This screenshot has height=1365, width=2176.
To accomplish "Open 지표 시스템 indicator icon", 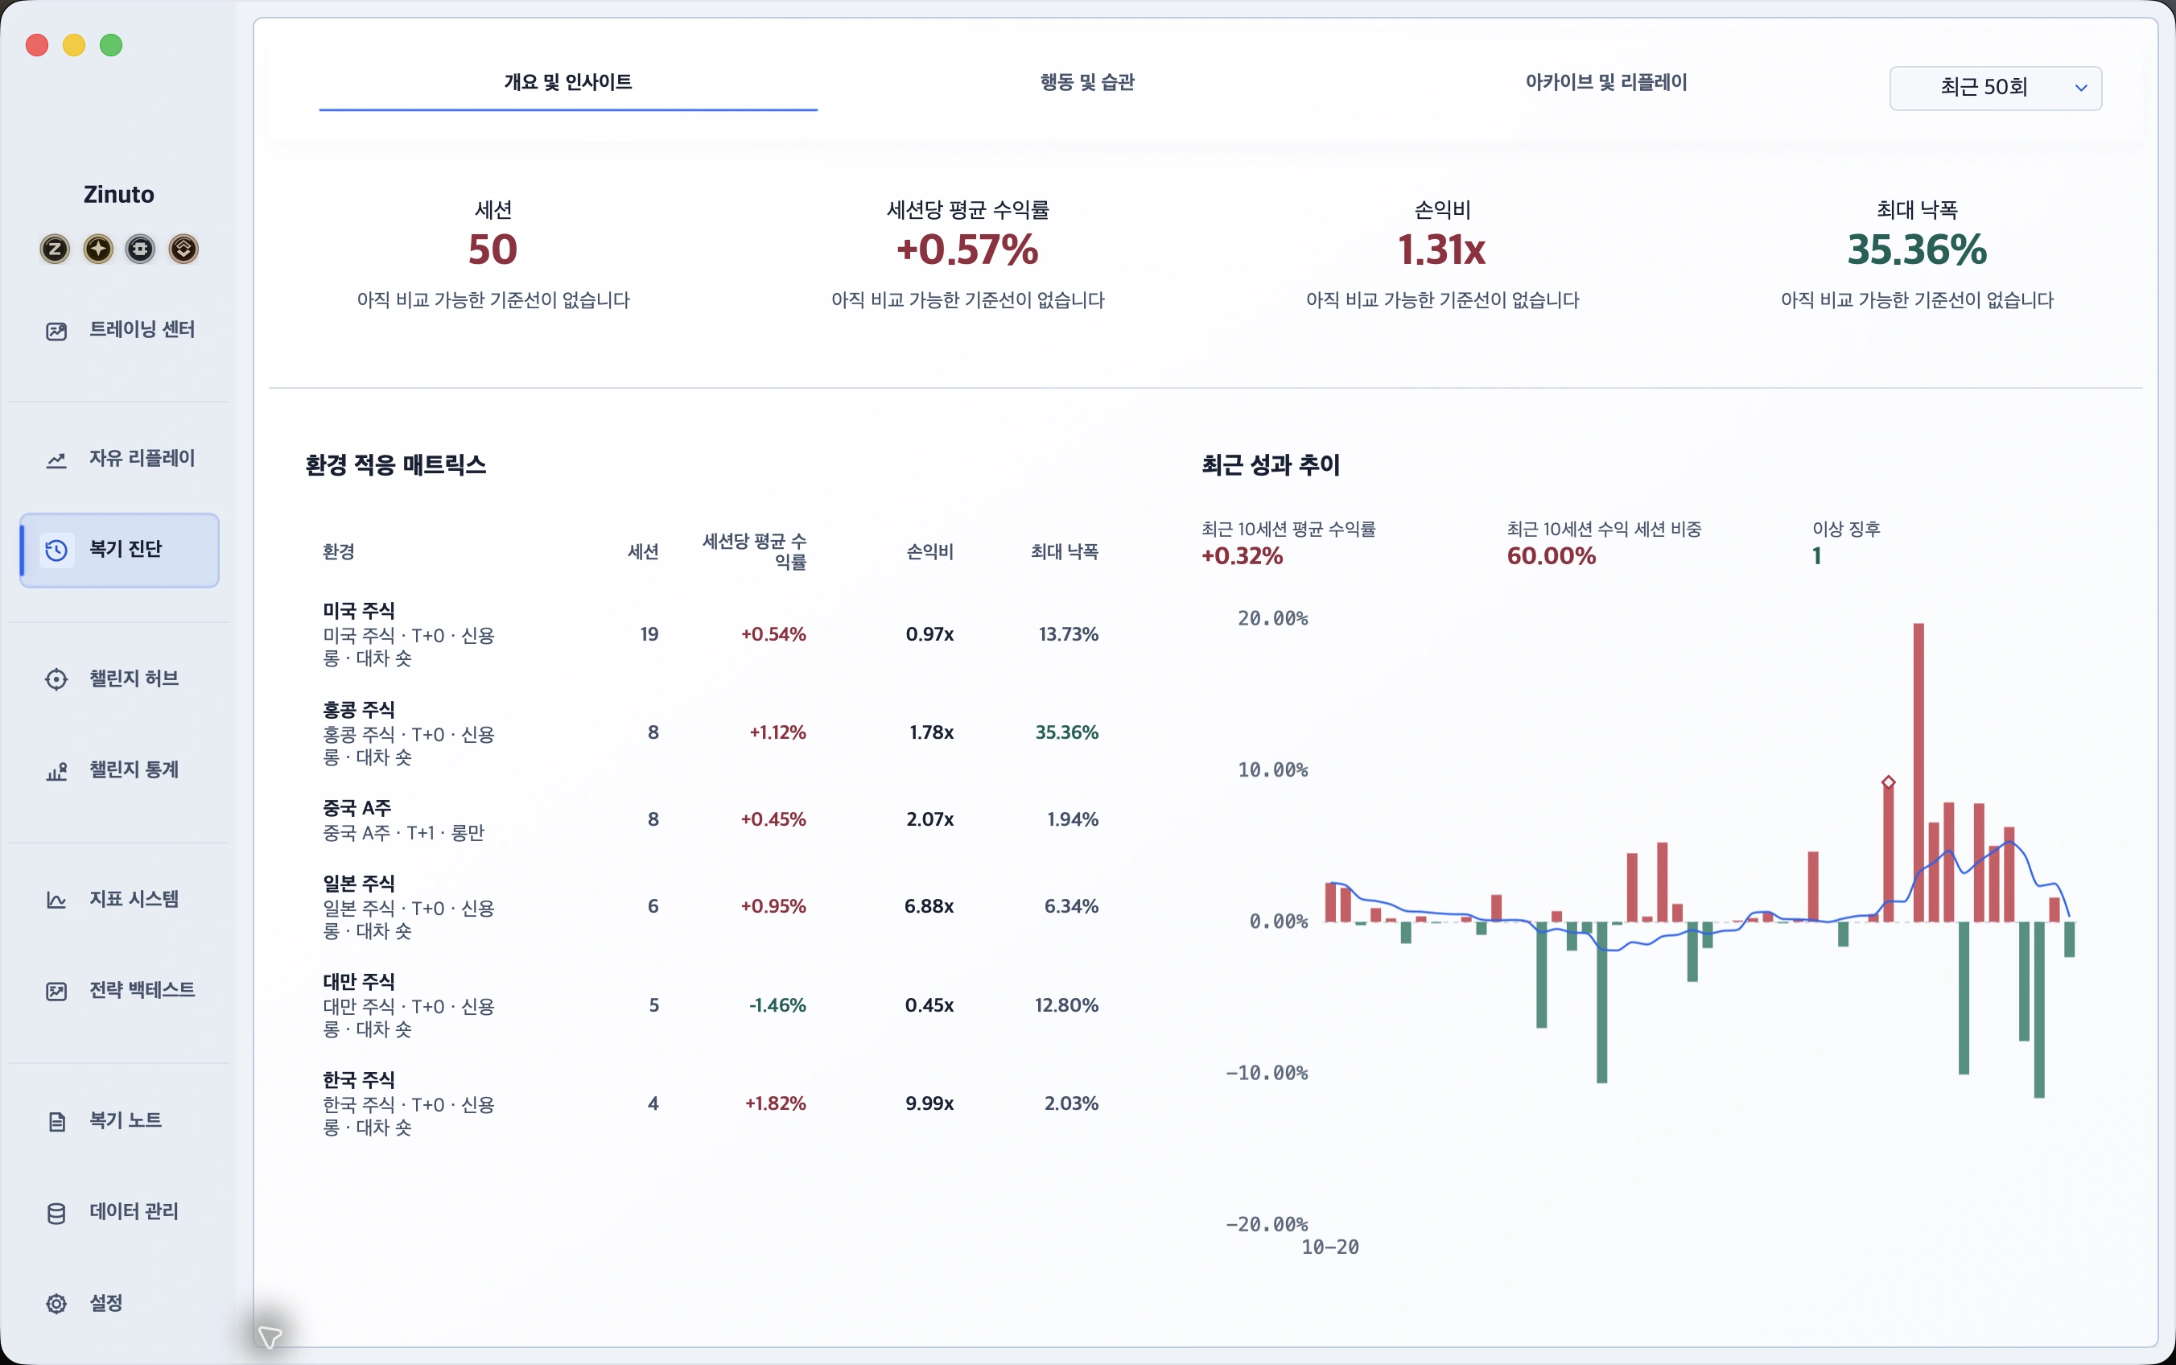I will [x=56, y=900].
